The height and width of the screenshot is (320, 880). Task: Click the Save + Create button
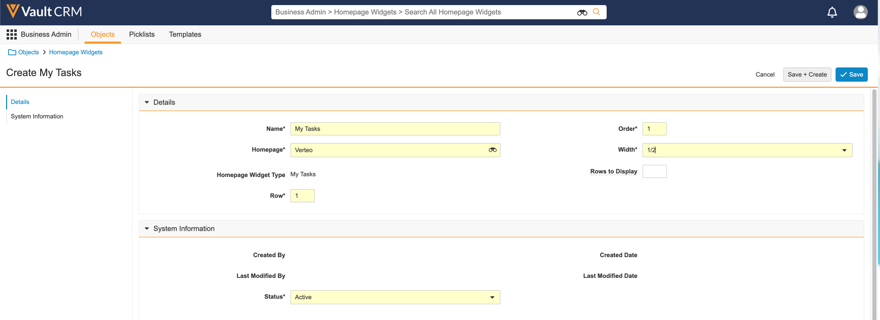(x=807, y=75)
